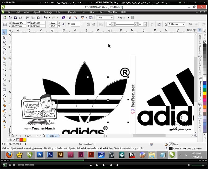Stop playback in KMPlayer

[x=117, y=165]
